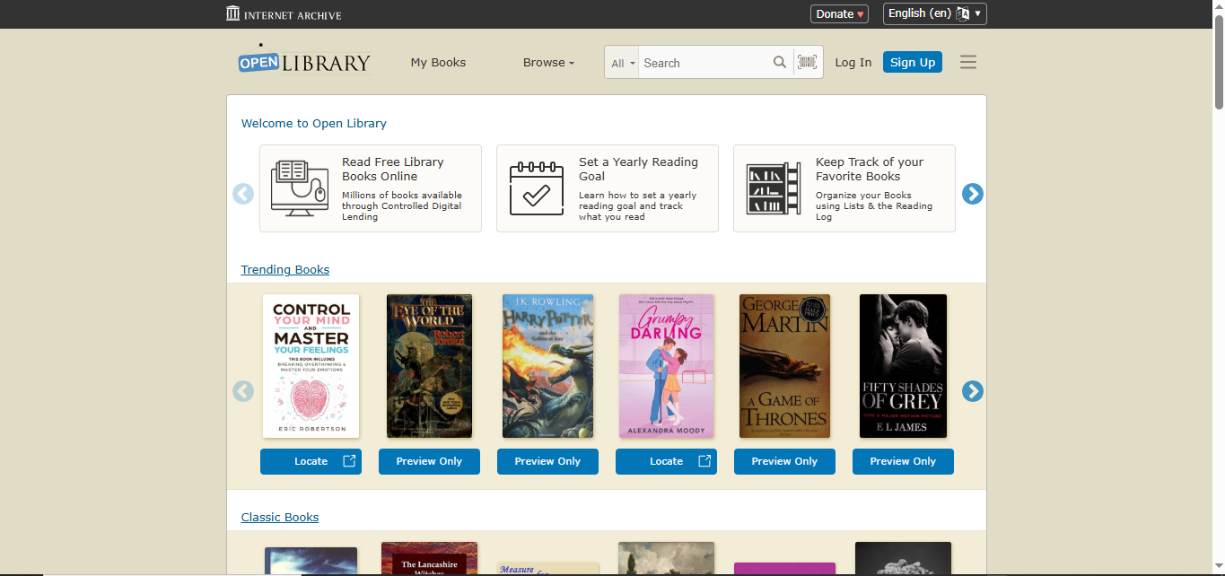Click Preview Only under Eye of the World
Image resolution: width=1225 pixels, height=576 pixels.
pos(429,461)
